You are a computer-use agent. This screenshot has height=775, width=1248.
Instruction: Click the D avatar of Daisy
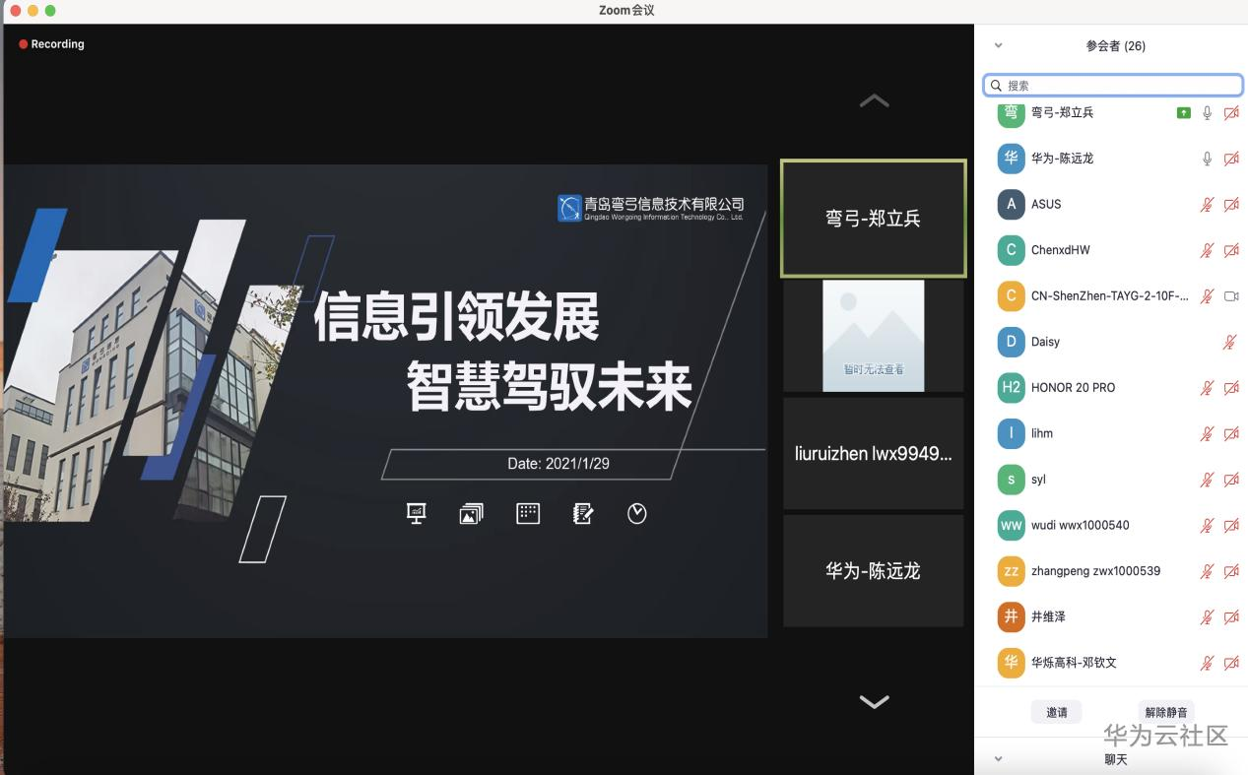point(1012,343)
